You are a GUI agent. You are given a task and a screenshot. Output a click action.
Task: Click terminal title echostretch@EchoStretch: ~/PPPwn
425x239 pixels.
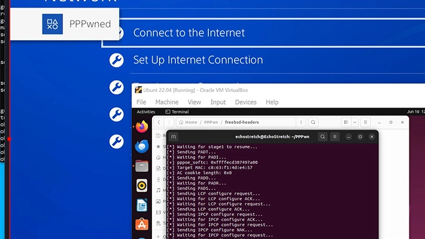click(272, 137)
